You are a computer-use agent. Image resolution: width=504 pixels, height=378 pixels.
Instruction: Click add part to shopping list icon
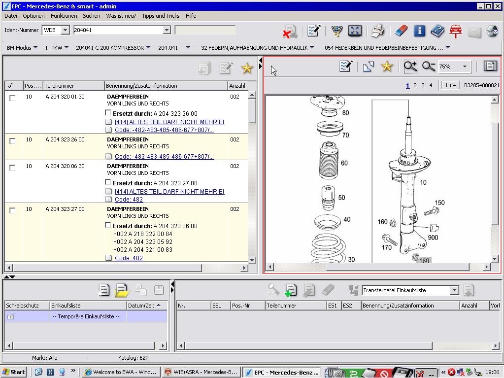click(x=291, y=290)
